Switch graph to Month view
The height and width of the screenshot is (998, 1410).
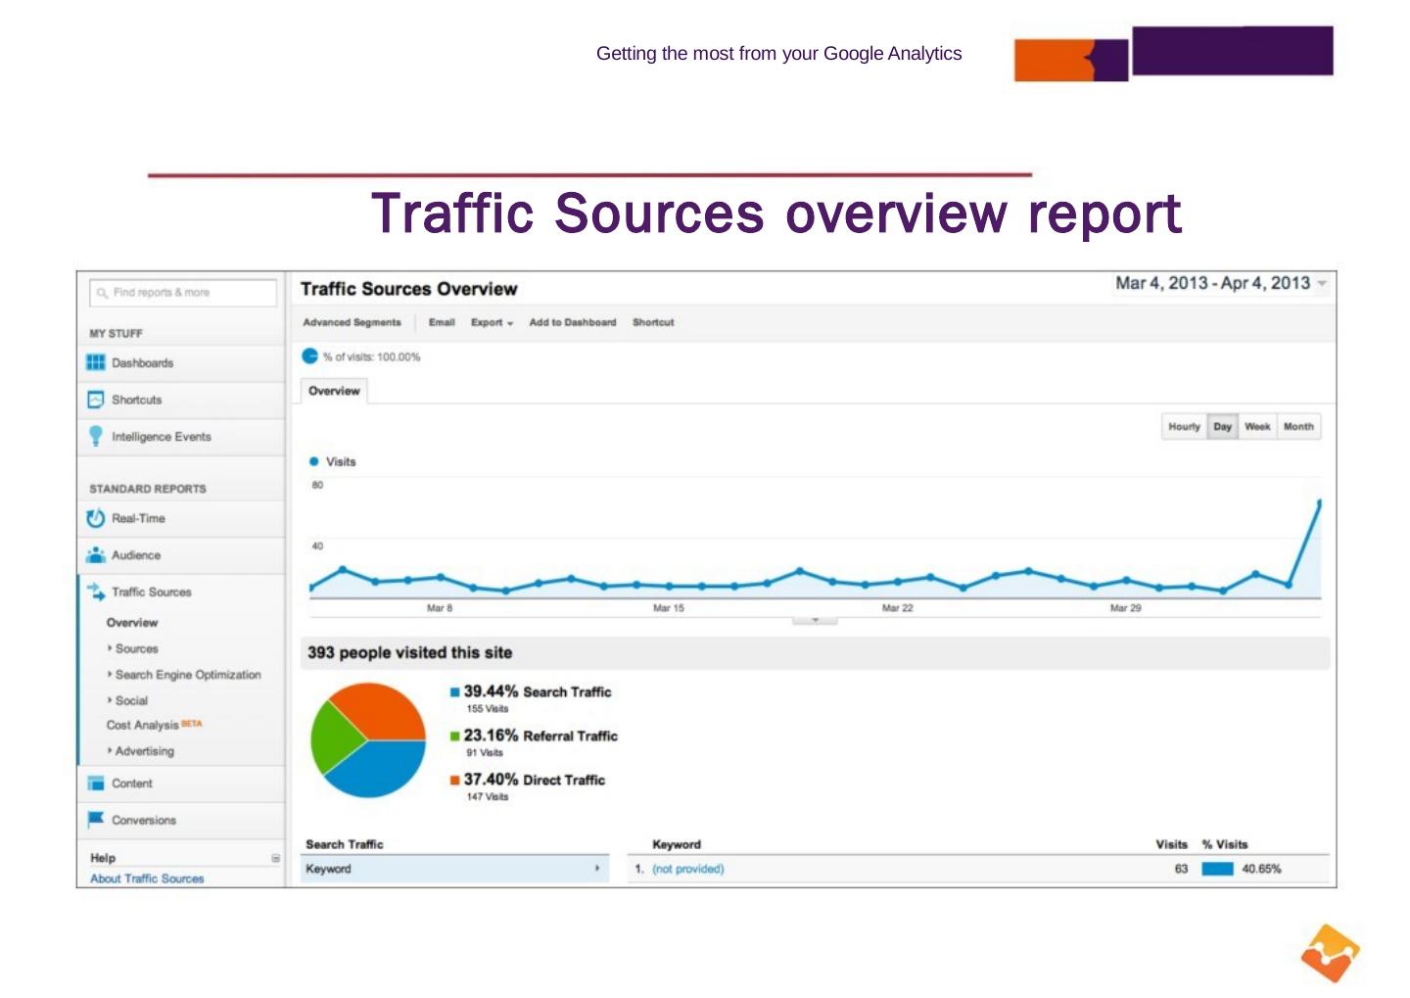(x=1298, y=427)
